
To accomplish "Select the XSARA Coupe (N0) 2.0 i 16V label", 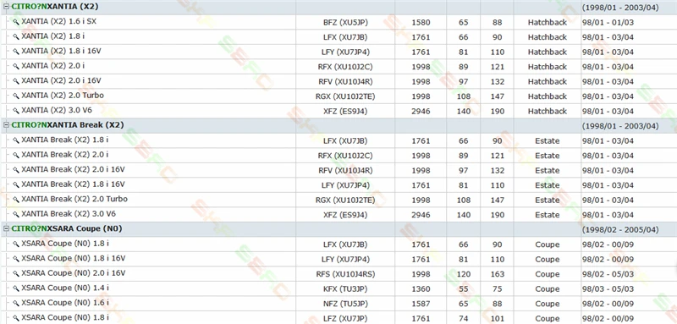I will [74, 273].
